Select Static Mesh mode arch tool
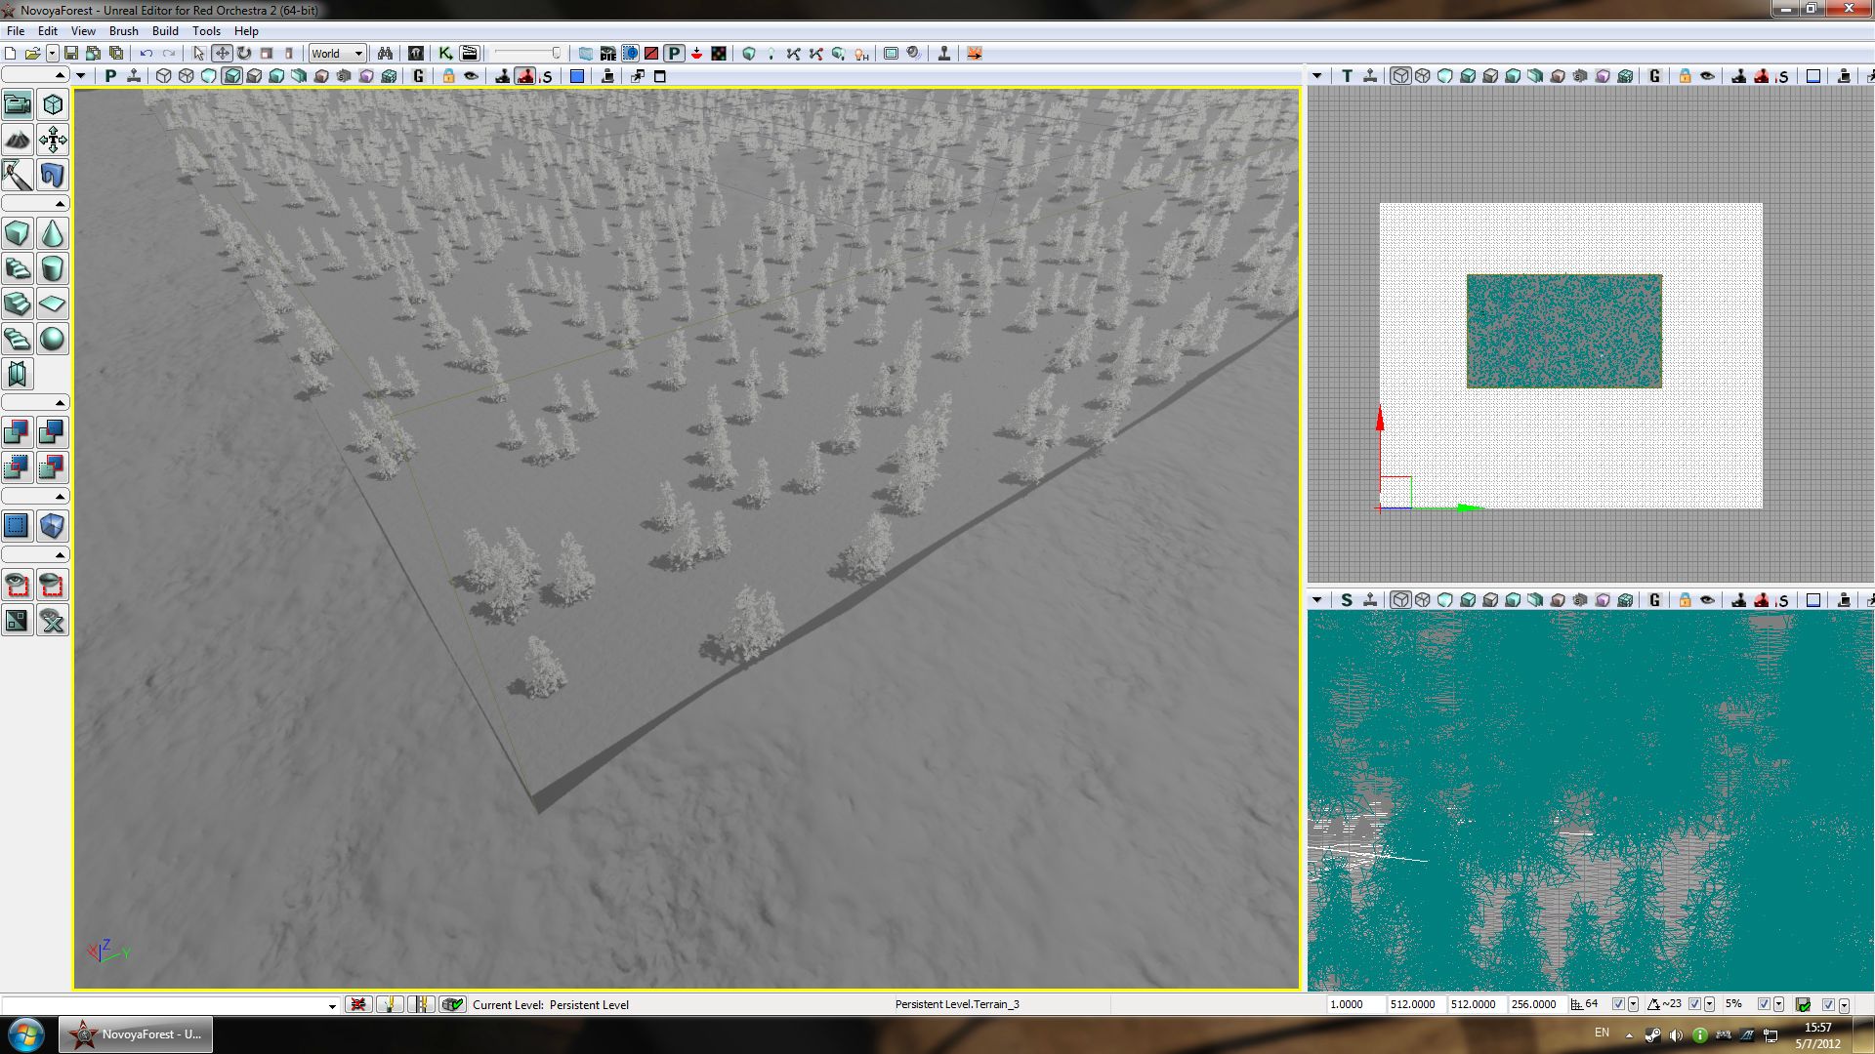 [53, 175]
